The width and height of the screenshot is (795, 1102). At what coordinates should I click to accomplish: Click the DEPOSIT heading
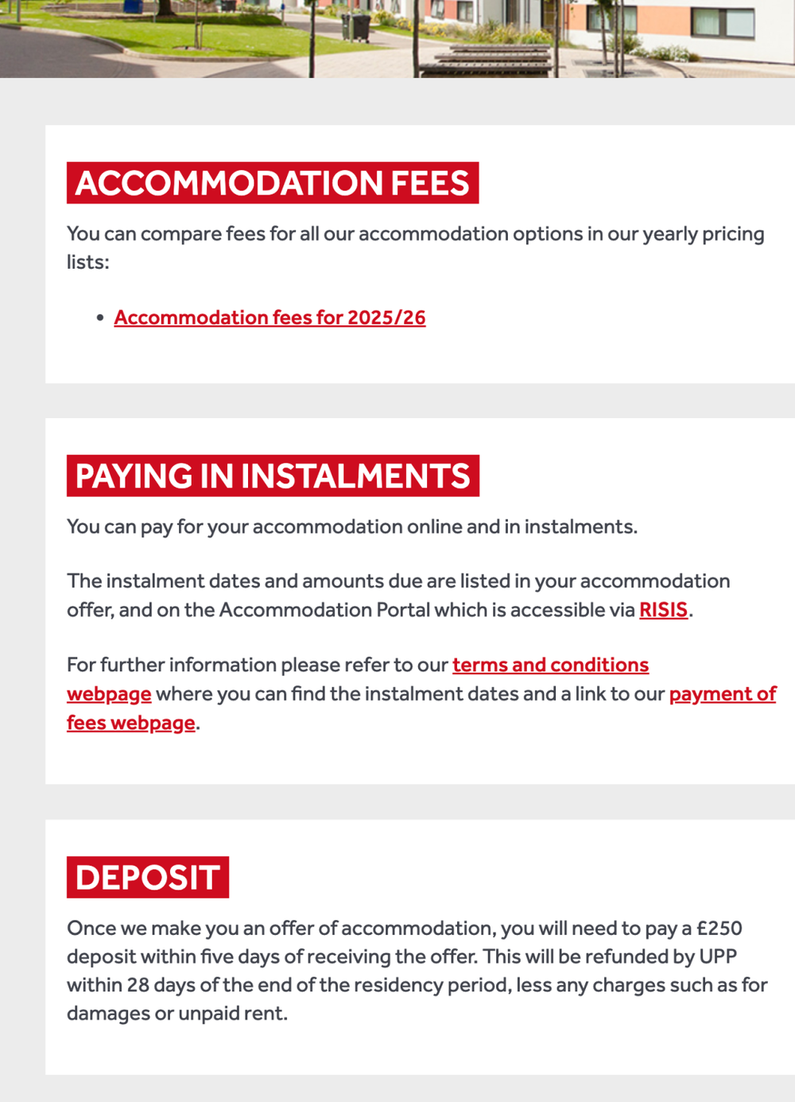click(148, 877)
